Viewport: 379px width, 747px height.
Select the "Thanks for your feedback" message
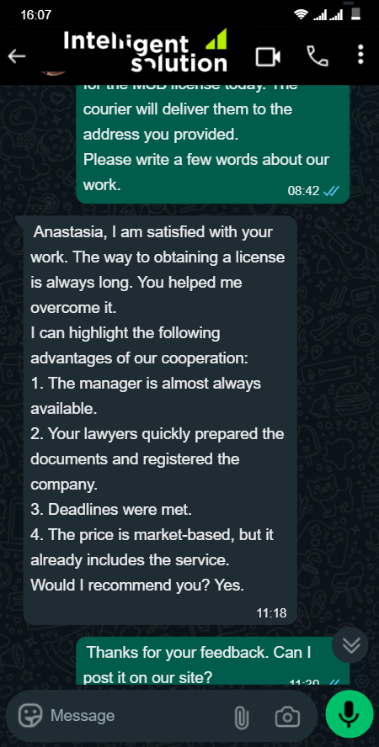[x=212, y=660]
